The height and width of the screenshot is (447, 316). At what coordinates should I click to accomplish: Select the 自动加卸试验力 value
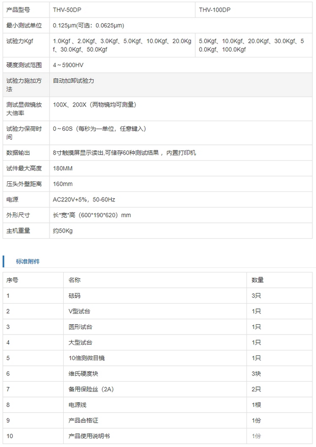click(74, 81)
